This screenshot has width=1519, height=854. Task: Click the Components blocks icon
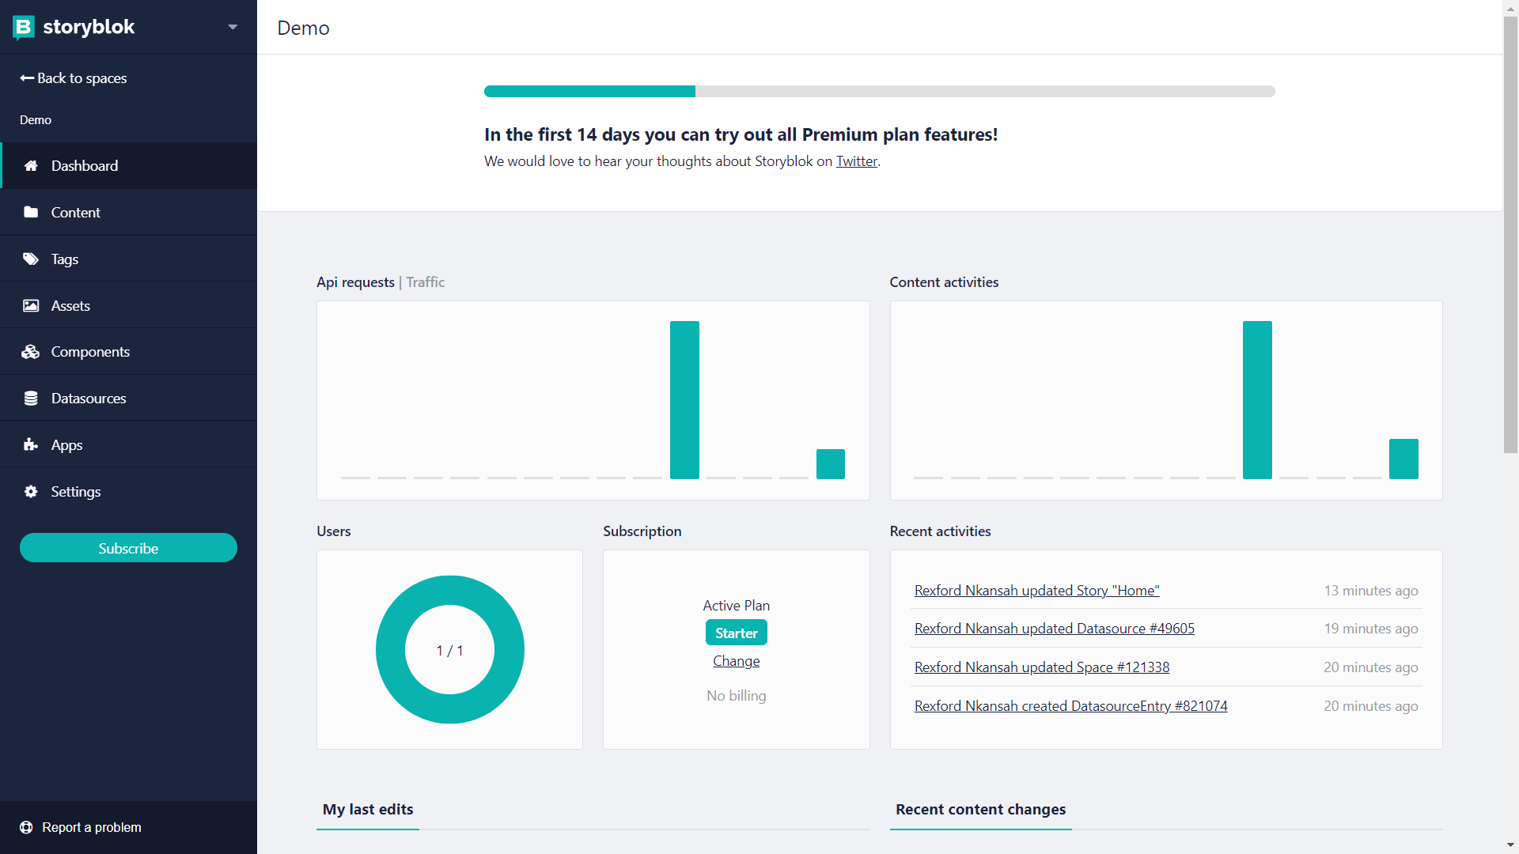(x=31, y=352)
